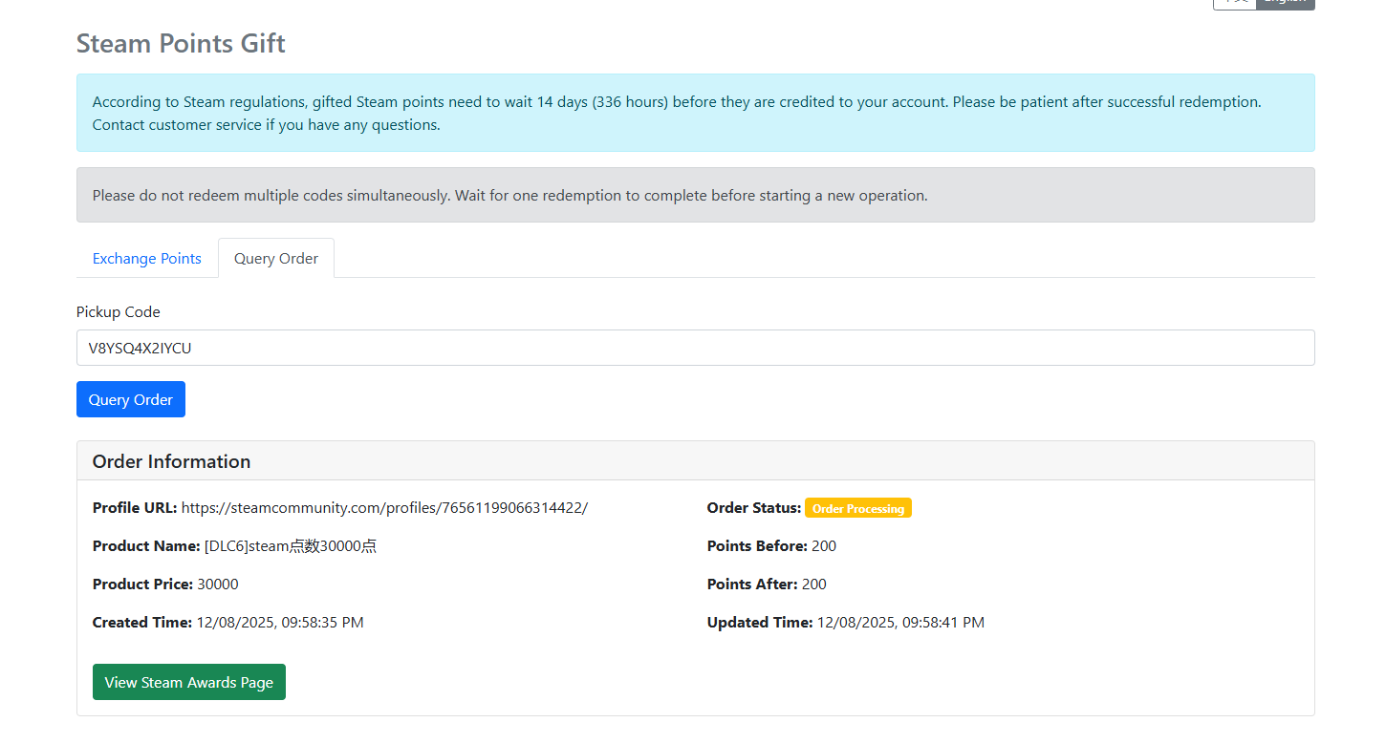Click the blue Query Order button
The width and height of the screenshot is (1386, 744).
click(131, 399)
